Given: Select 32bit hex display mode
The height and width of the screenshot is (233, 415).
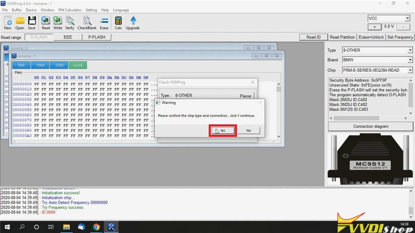Looking at the screenshot, I should pos(59,65).
